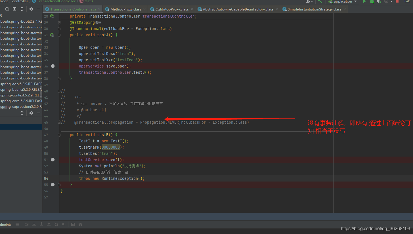413x234 pixels.
Task: Open the application run configuration dropdown
Action: [342, 2]
